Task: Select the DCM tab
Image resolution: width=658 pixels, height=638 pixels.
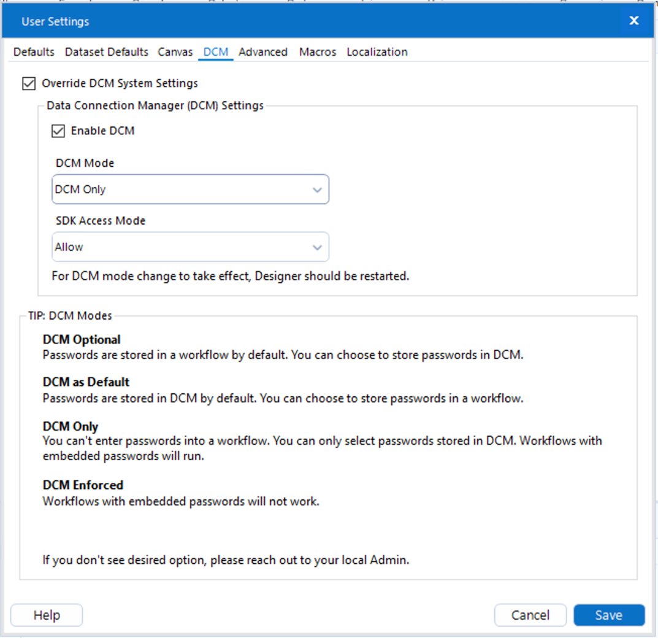Action: pos(215,52)
